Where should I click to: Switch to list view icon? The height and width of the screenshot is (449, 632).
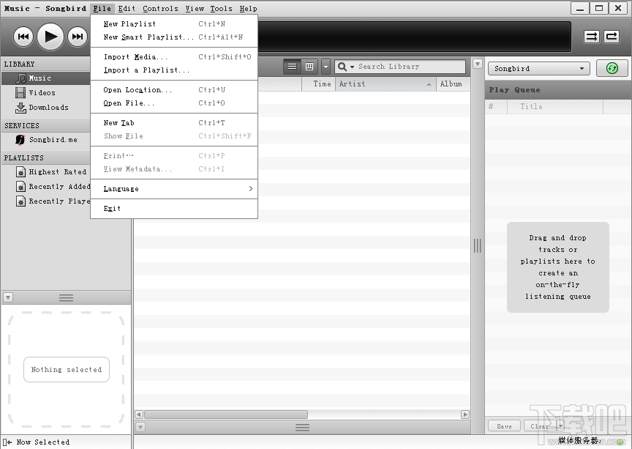[x=292, y=67]
